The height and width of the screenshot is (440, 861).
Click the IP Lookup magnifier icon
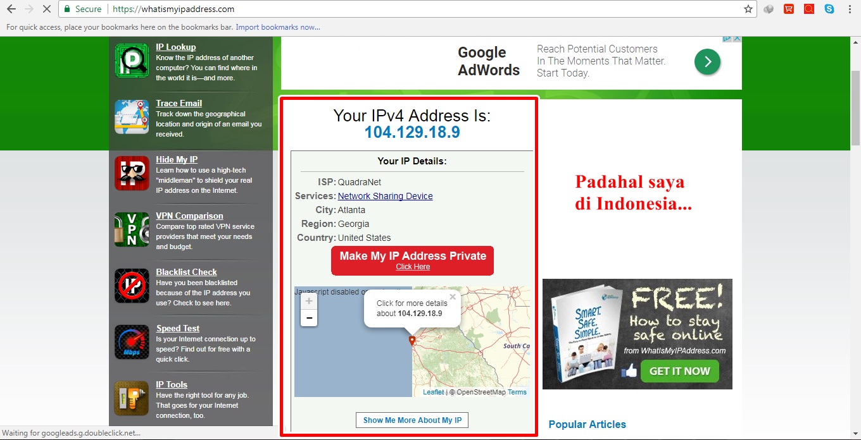[x=132, y=60]
